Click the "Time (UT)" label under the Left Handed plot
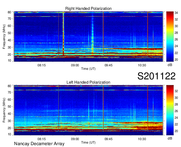The height and width of the screenshot is (147, 181). (x=88, y=142)
